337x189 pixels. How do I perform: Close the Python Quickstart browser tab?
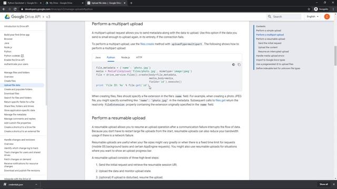pyautogui.click(x=41, y=3)
